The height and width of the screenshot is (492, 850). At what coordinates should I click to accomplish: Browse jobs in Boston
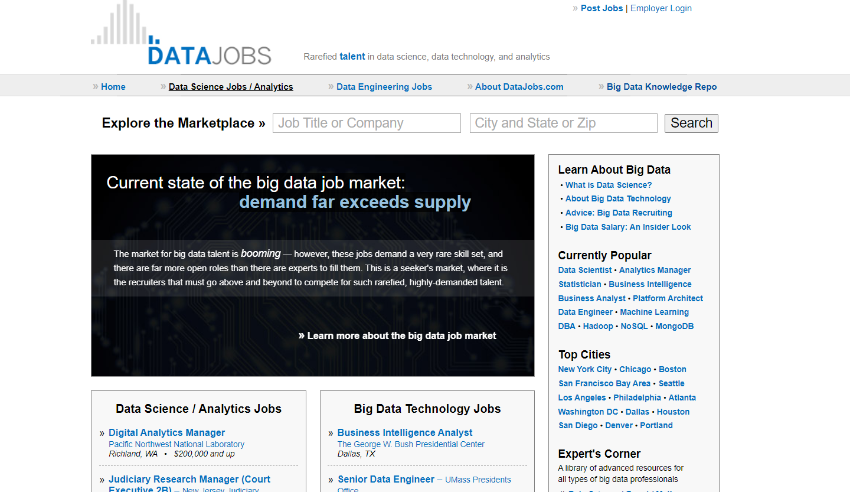pyautogui.click(x=672, y=369)
